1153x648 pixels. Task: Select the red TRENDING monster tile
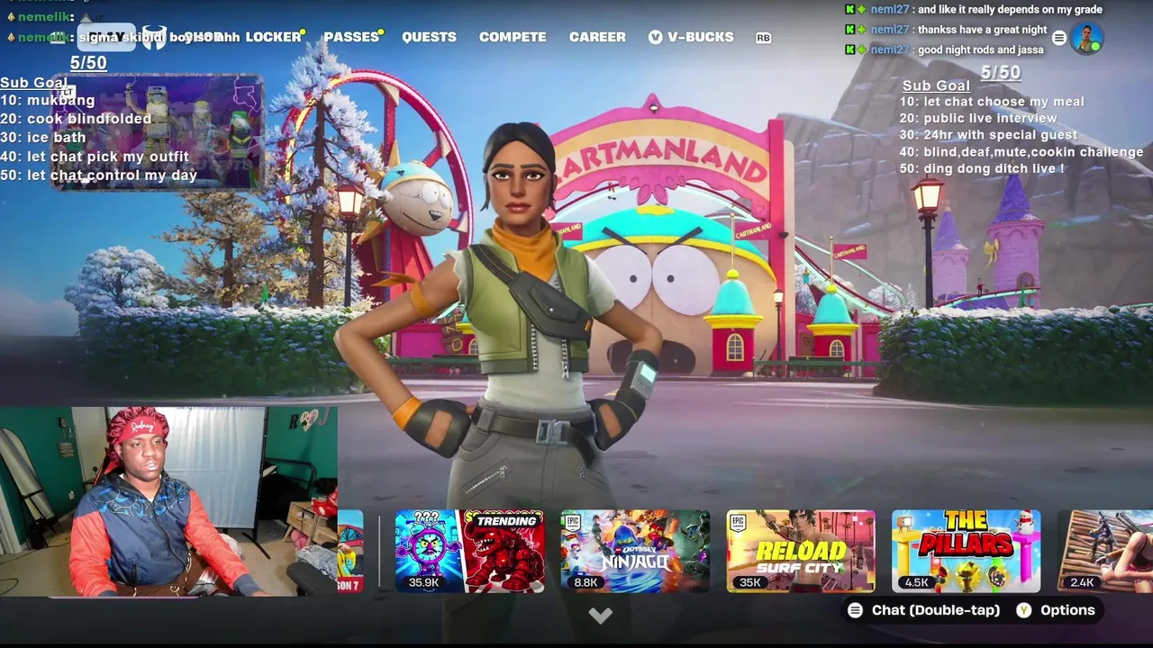(x=504, y=551)
